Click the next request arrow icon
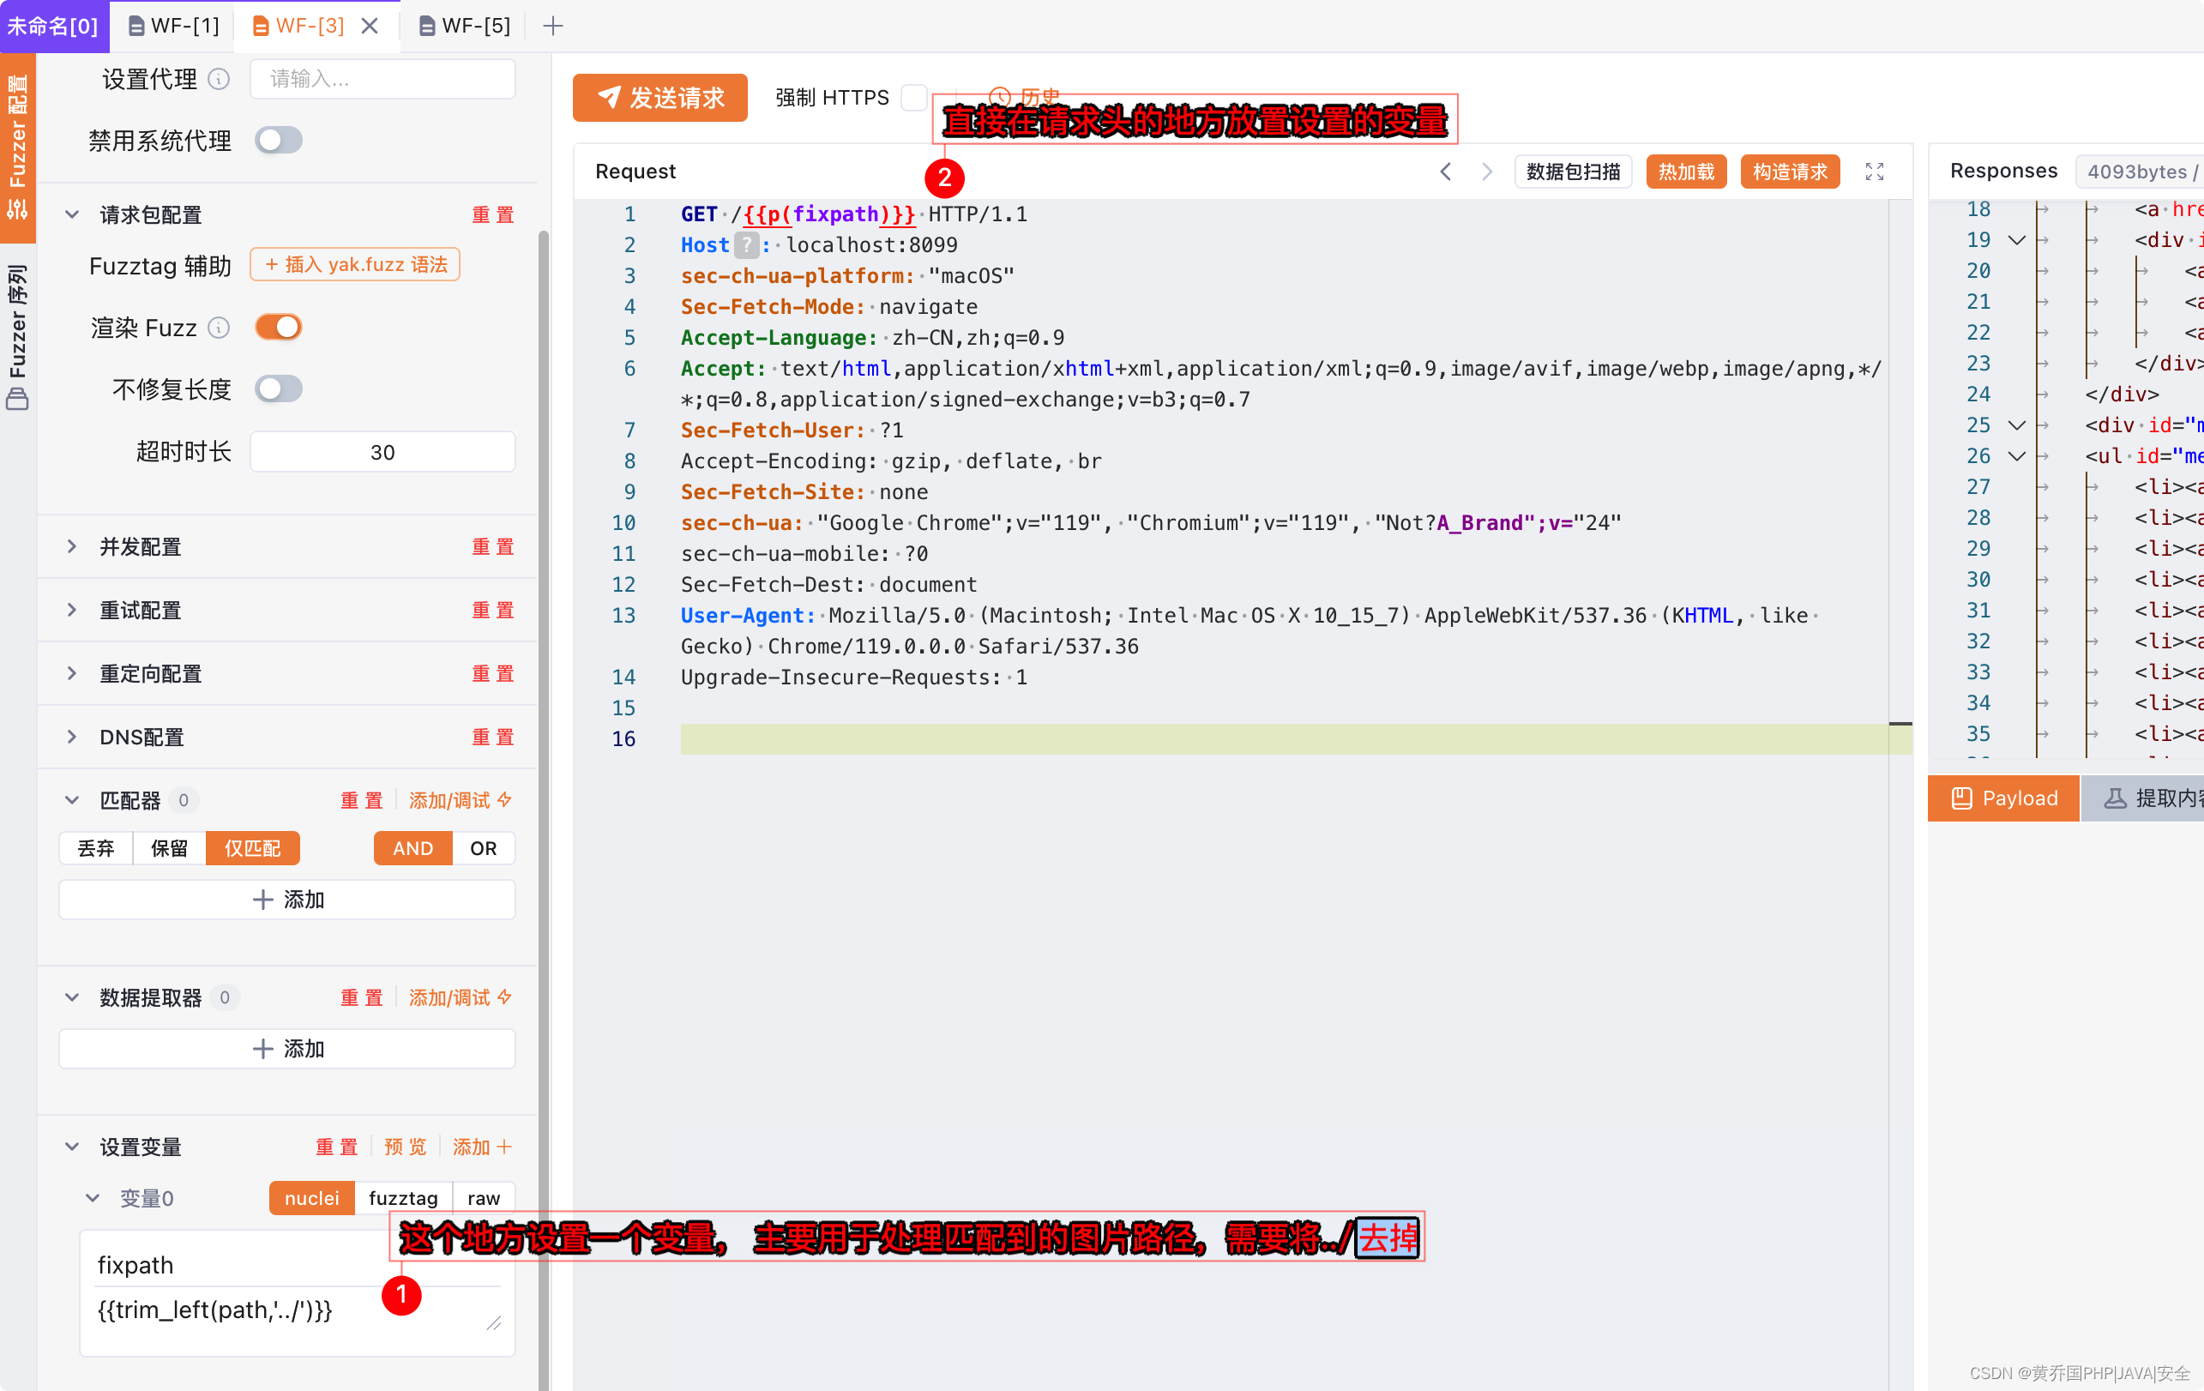The image size is (2204, 1391). pos(1486,172)
